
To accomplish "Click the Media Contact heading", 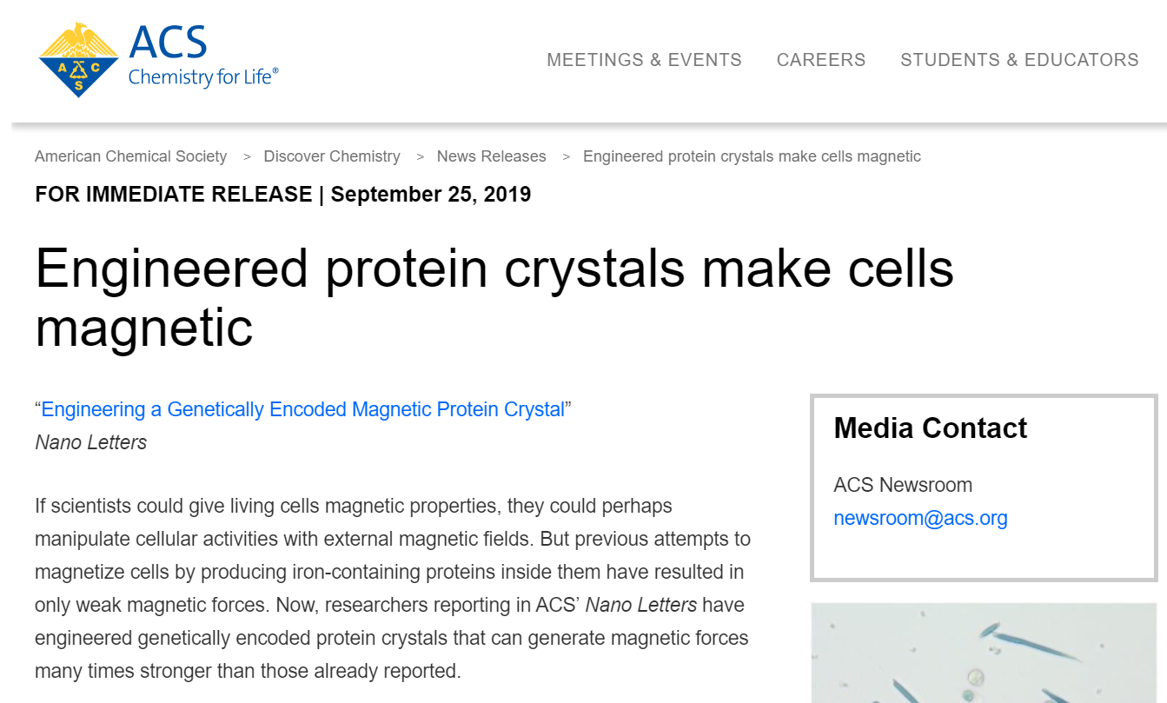I will tap(930, 428).
